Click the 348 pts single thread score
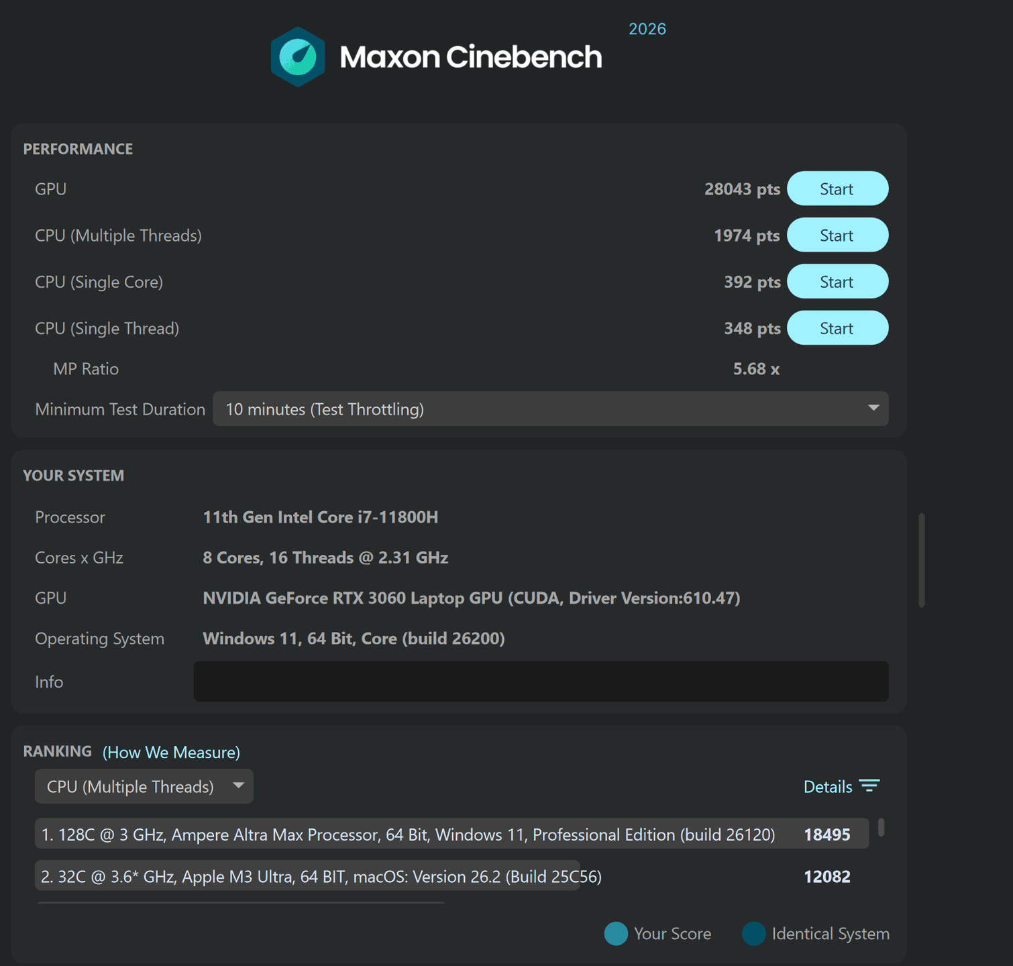Screen dimensions: 1013x966 pos(752,328)
